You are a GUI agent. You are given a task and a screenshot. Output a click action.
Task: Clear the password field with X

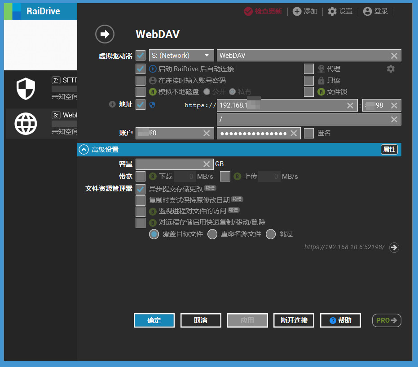tap(294, 134)
